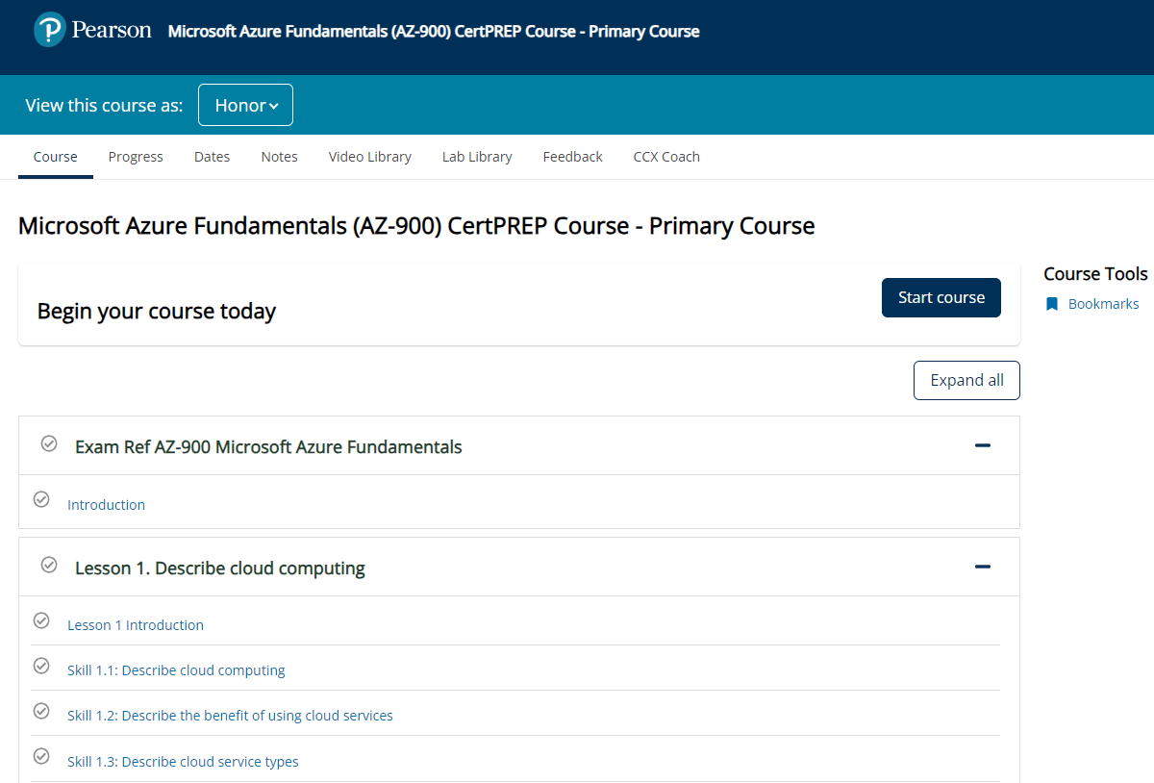Click the Start course button
Screen dimensions: 1154x783
point(941,297)
